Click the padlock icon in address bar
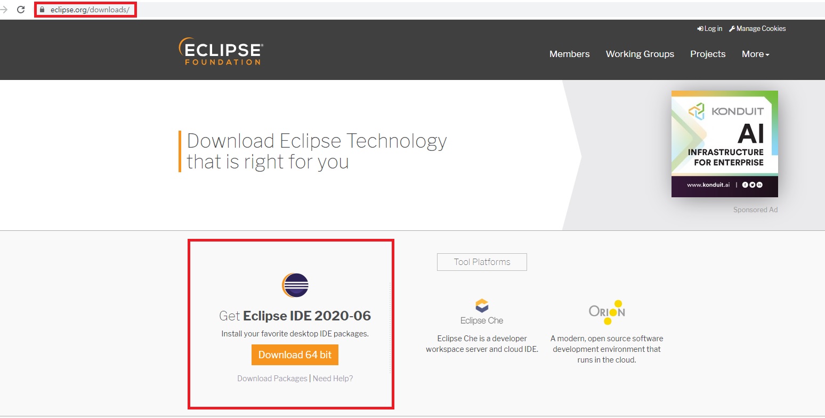Viewport: 825px width, 418px height. pos(42,10)
